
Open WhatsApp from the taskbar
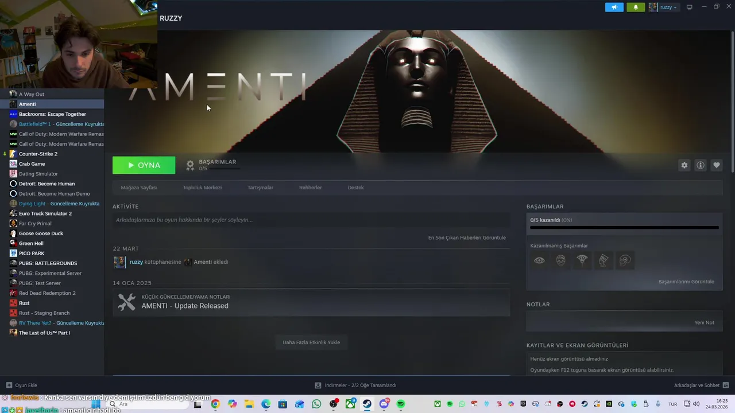(316, 404)
